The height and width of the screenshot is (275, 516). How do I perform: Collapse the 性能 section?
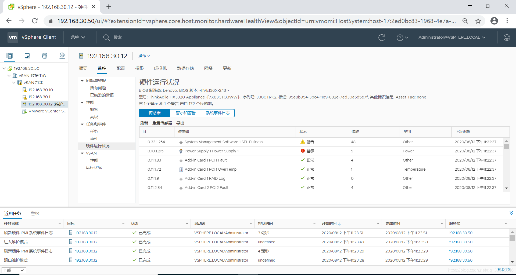82,102
